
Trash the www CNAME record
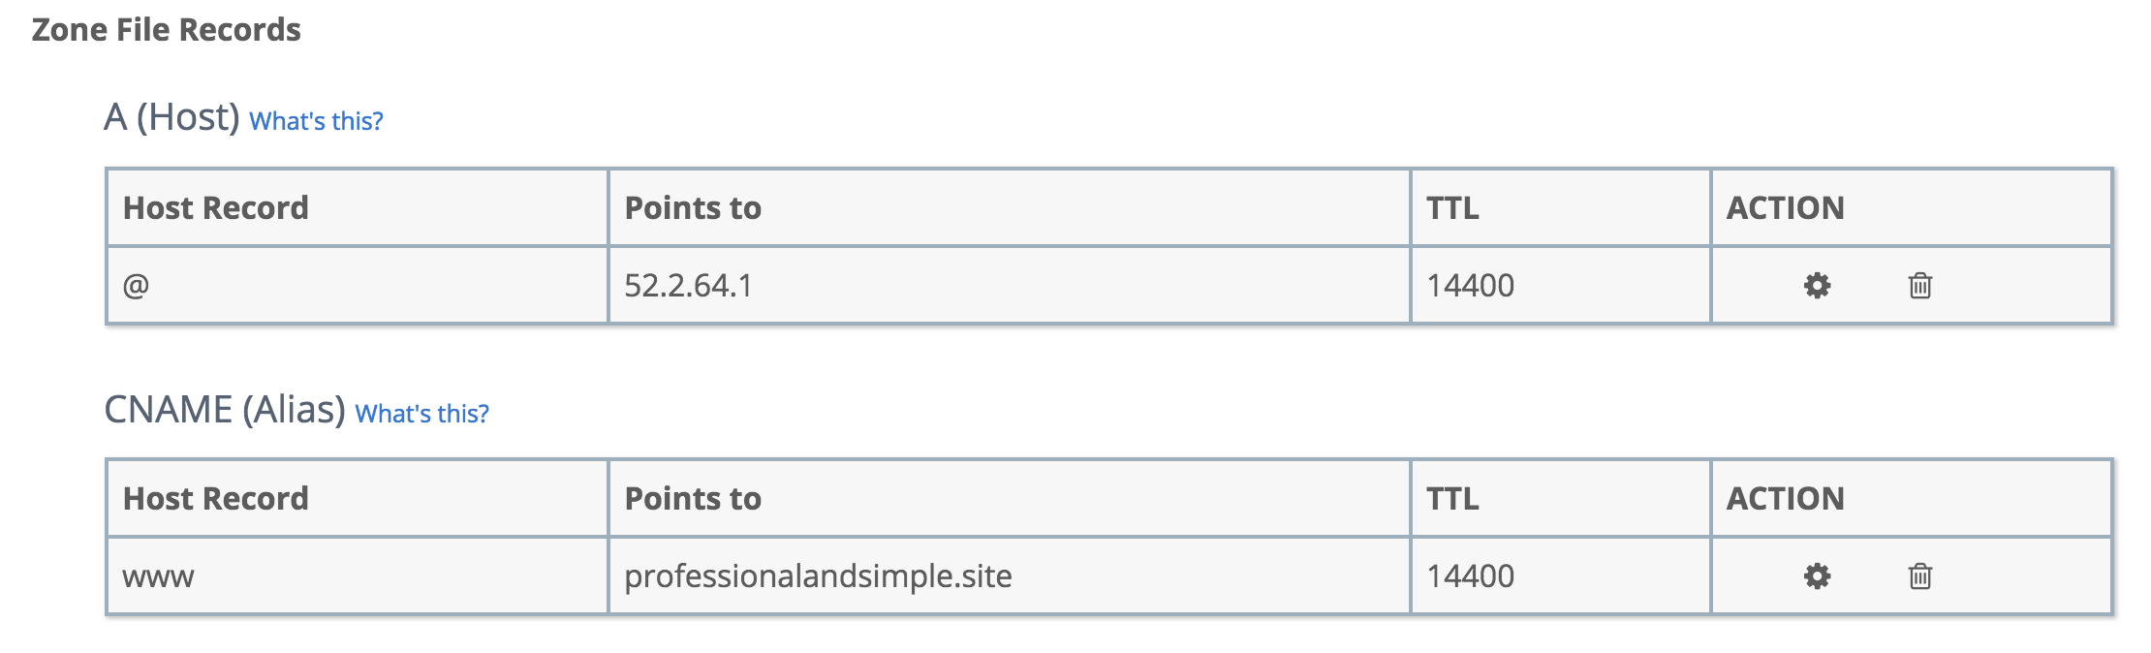1919,576
